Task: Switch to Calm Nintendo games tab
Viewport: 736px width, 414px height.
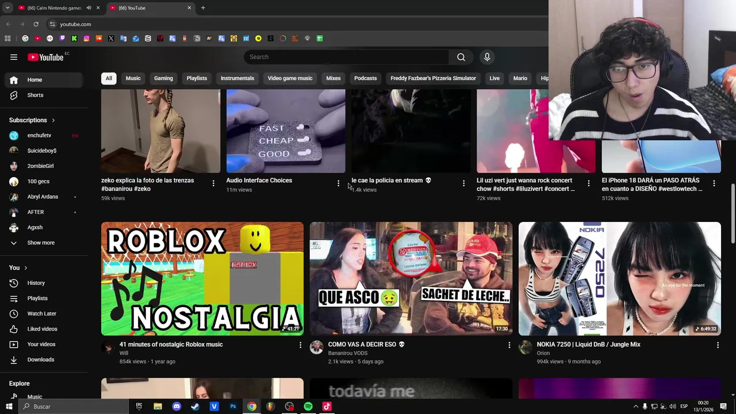Action: pos(53,8)
